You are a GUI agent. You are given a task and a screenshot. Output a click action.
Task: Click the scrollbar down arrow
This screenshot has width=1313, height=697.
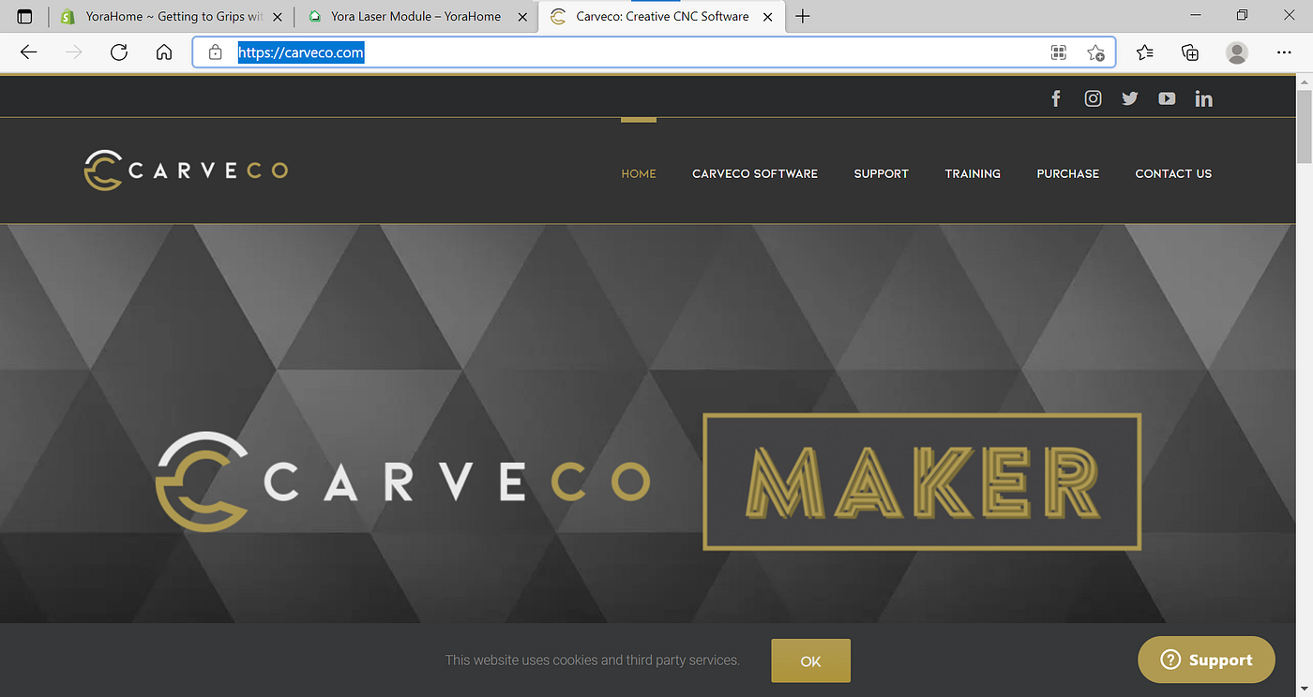[x=1305, y=689]
